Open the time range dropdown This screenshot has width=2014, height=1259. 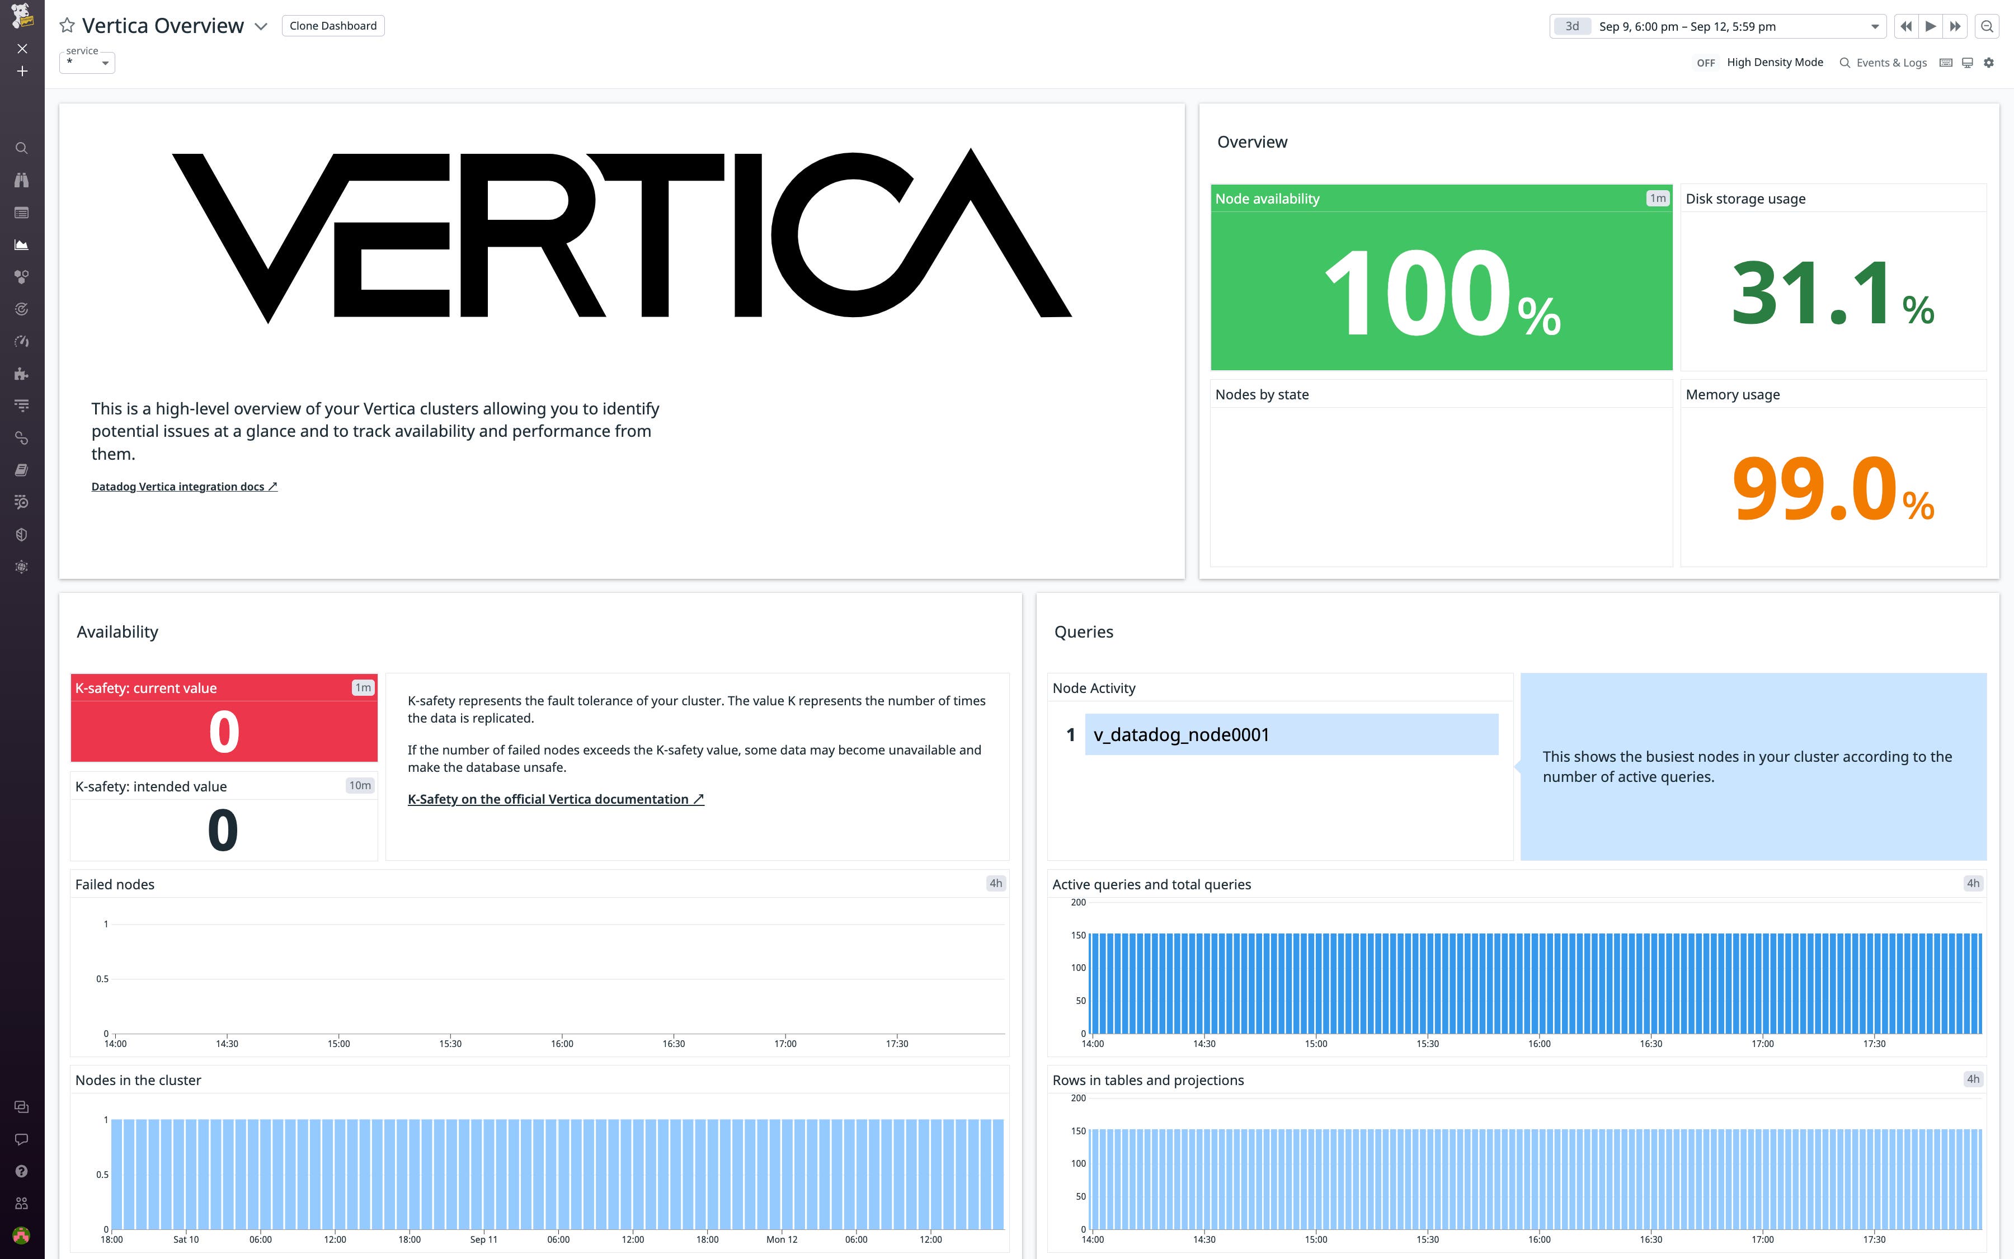(x=1876, y=26)
